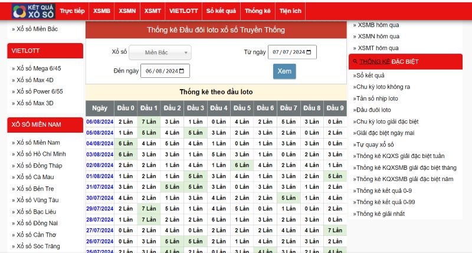This screenshot has height=253, width=472.
Task: Open calendar picker in Từ ngày field
Action: [310, 52]
